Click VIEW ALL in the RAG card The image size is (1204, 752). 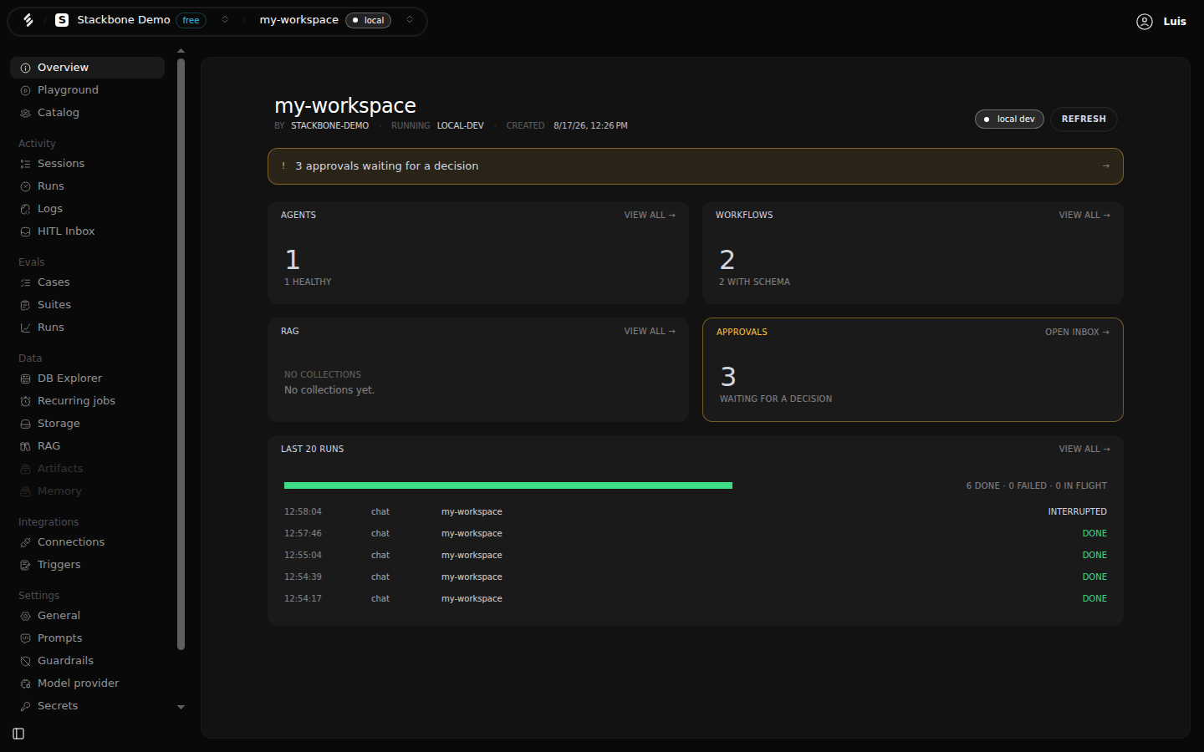click(650, 331)
